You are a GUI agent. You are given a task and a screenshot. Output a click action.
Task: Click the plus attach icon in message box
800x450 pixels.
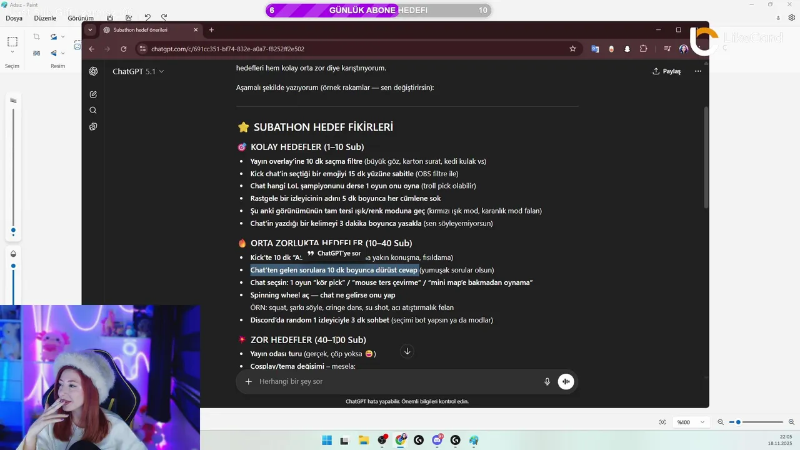pyautogui.click(x=248, y=381)
